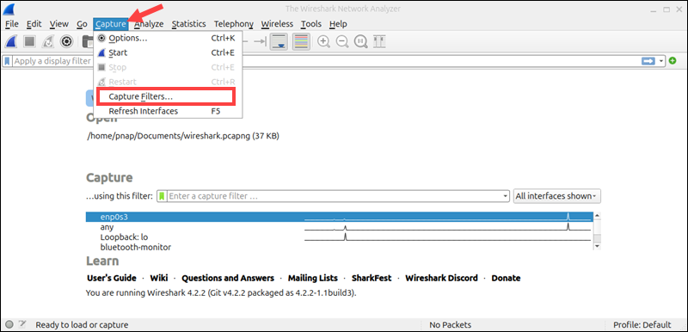Open the View menu
Screen dimensions: 688x332
tap(58, 24)
